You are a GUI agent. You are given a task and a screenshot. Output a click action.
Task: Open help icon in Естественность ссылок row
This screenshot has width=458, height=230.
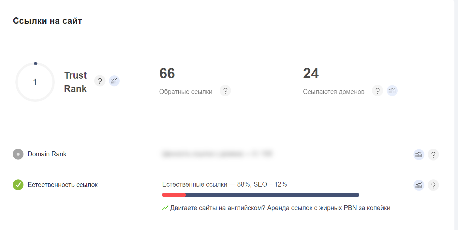pos(433,185)
